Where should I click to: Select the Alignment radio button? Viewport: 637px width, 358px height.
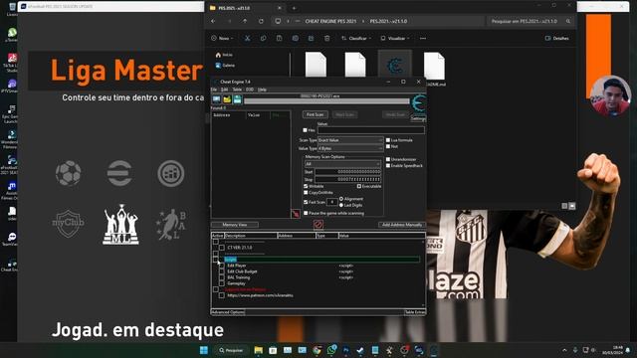point(341,199)
